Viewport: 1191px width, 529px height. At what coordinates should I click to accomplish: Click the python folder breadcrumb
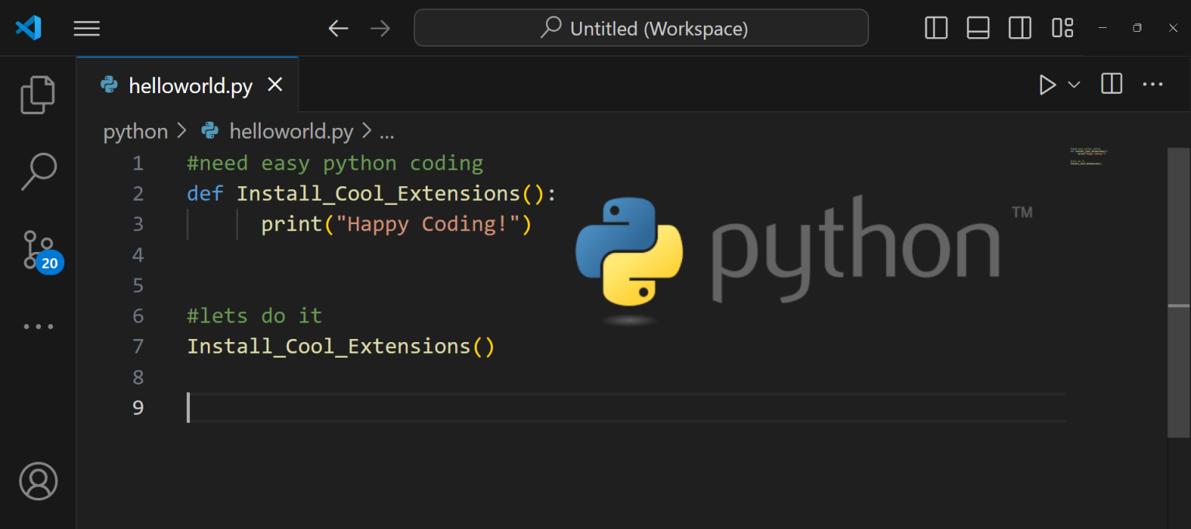pos(136,131)
